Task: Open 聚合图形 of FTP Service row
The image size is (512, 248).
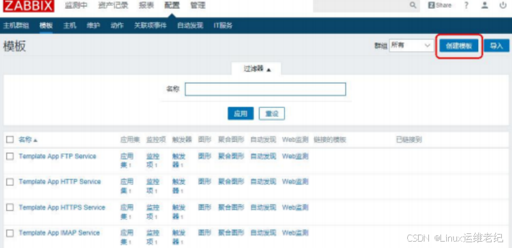Action: [x=231, y=157]
